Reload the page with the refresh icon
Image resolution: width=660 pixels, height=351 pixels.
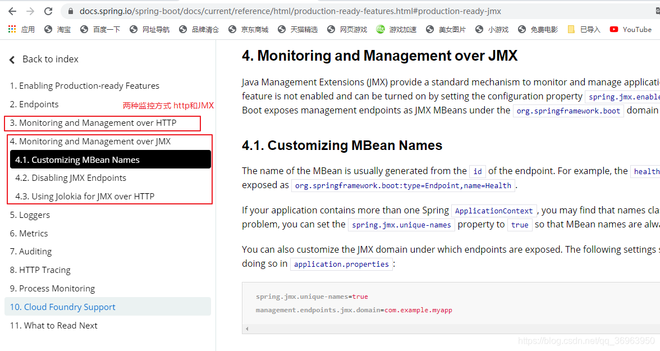click(48, 11)
